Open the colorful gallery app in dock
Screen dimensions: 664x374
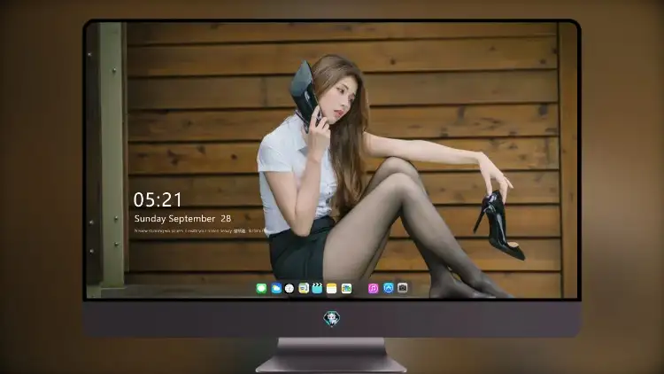pos(346,288)
